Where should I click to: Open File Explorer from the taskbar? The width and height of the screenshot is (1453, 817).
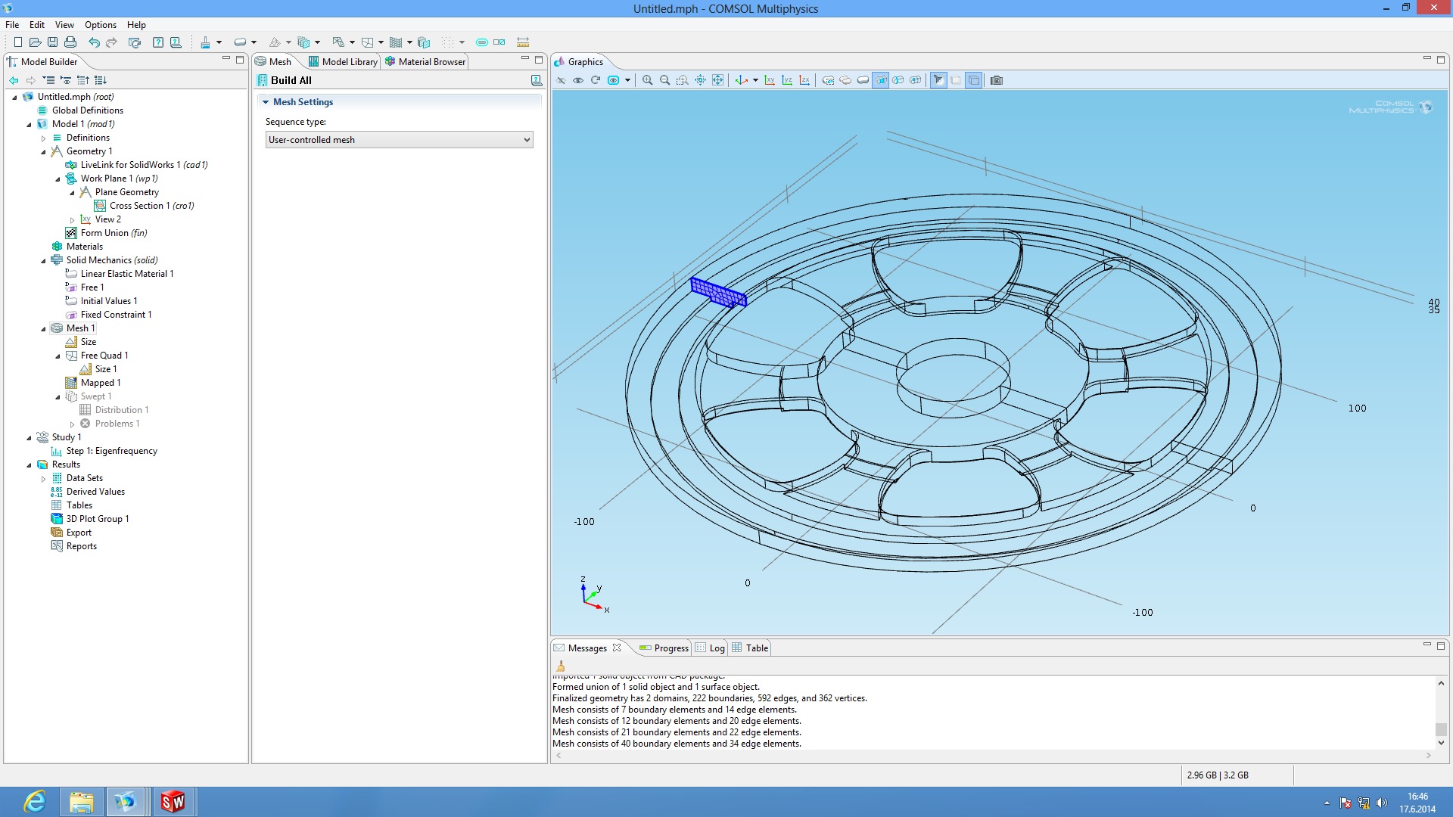[81, 802]
